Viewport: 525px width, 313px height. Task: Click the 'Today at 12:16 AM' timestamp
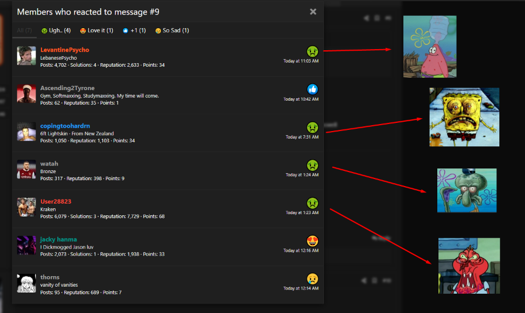(301, 250)
